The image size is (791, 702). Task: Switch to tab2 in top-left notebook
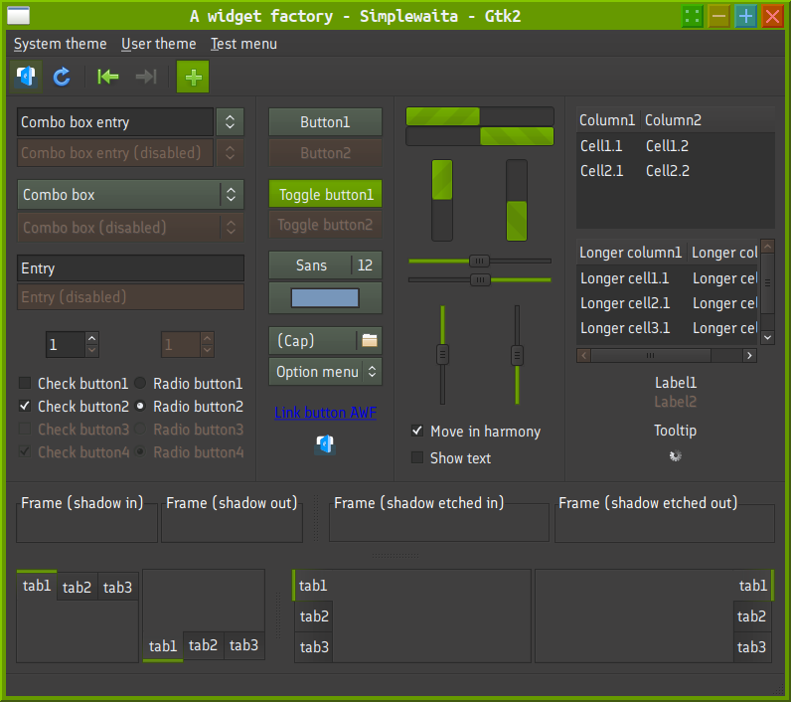tap(77, 588)
